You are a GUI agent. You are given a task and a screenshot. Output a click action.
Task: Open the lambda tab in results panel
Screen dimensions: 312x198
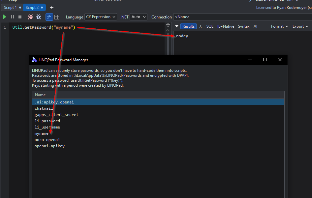(201, 26)
